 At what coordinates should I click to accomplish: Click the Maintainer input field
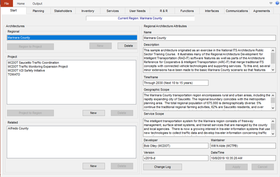pos(243,146)
